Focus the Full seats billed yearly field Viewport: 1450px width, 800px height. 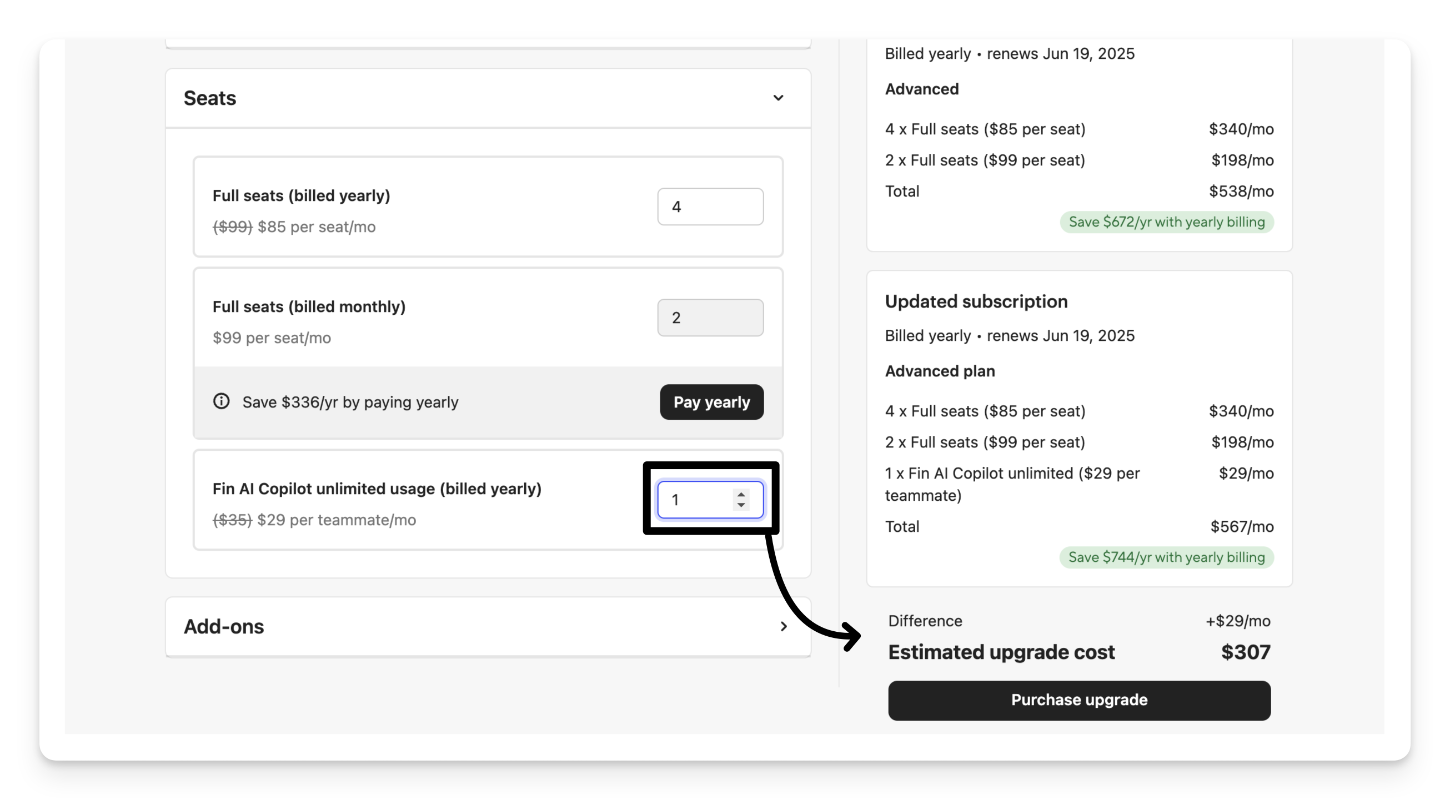(x=710, y=207)
